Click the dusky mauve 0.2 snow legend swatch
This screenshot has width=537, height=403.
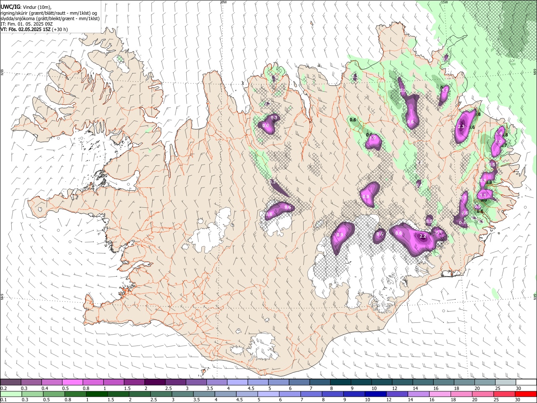click(10, 382)
